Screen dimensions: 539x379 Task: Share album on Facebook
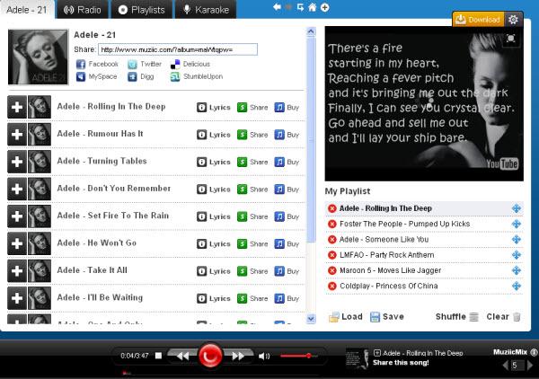pos(97,64)
